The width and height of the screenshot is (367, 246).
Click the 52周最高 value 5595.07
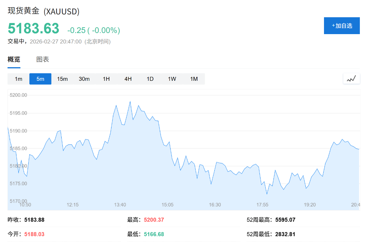tap(285, 220)
